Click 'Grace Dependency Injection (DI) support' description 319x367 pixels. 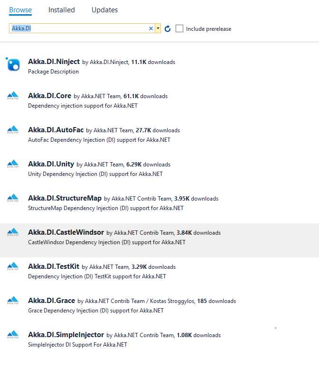click(96, 311)
